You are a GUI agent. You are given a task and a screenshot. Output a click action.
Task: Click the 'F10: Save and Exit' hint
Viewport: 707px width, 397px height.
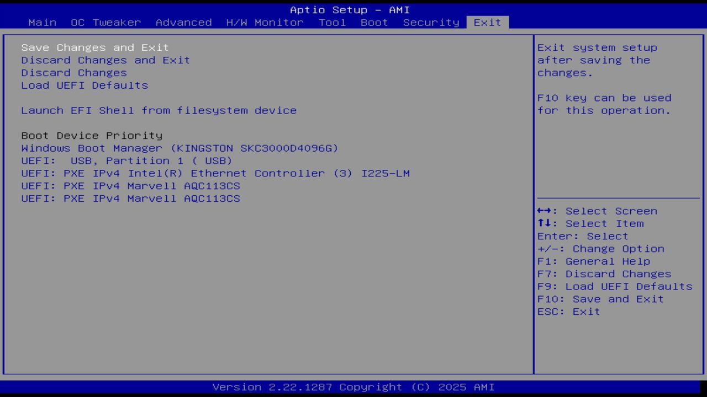600,299
